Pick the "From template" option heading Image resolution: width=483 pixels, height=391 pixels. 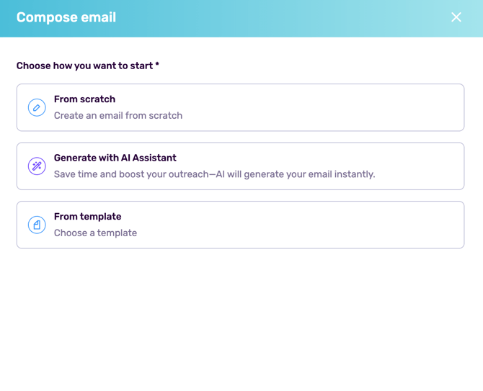(x=87, y=216)
